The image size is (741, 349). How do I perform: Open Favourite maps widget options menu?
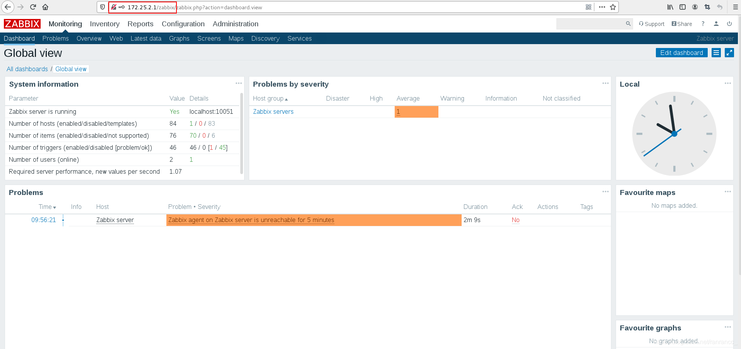(728, 192)
